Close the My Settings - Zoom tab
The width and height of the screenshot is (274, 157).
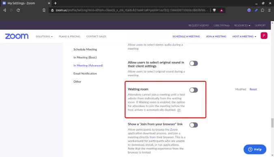tap(49, 3)
